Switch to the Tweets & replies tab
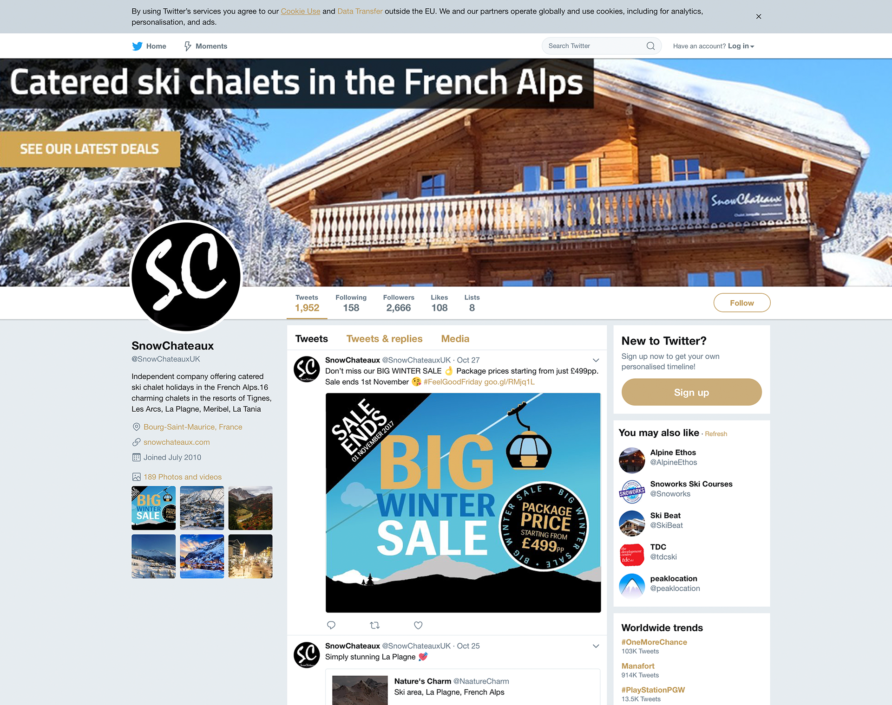892x705 pixels. tap(384, 339)
